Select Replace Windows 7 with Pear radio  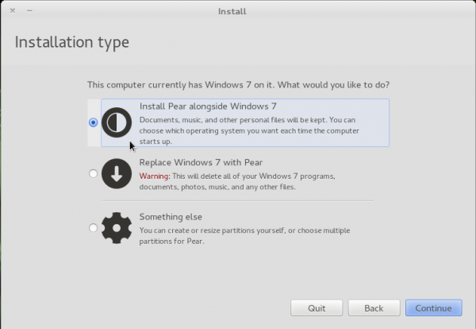[x=93, y=173]
